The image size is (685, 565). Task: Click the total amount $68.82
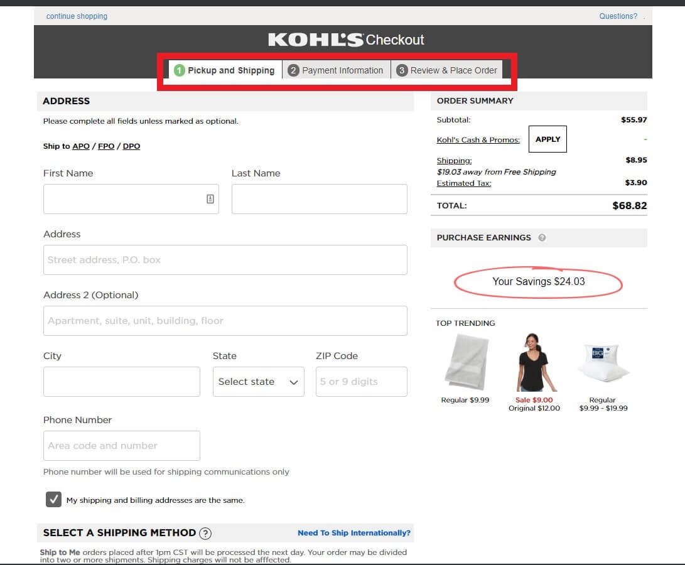[629, 205]
